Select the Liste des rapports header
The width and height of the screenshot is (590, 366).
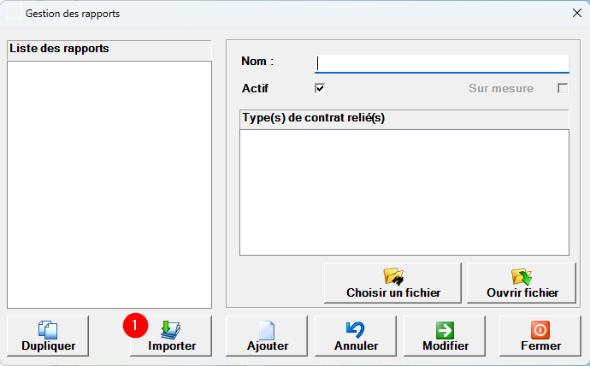[109, 49]
